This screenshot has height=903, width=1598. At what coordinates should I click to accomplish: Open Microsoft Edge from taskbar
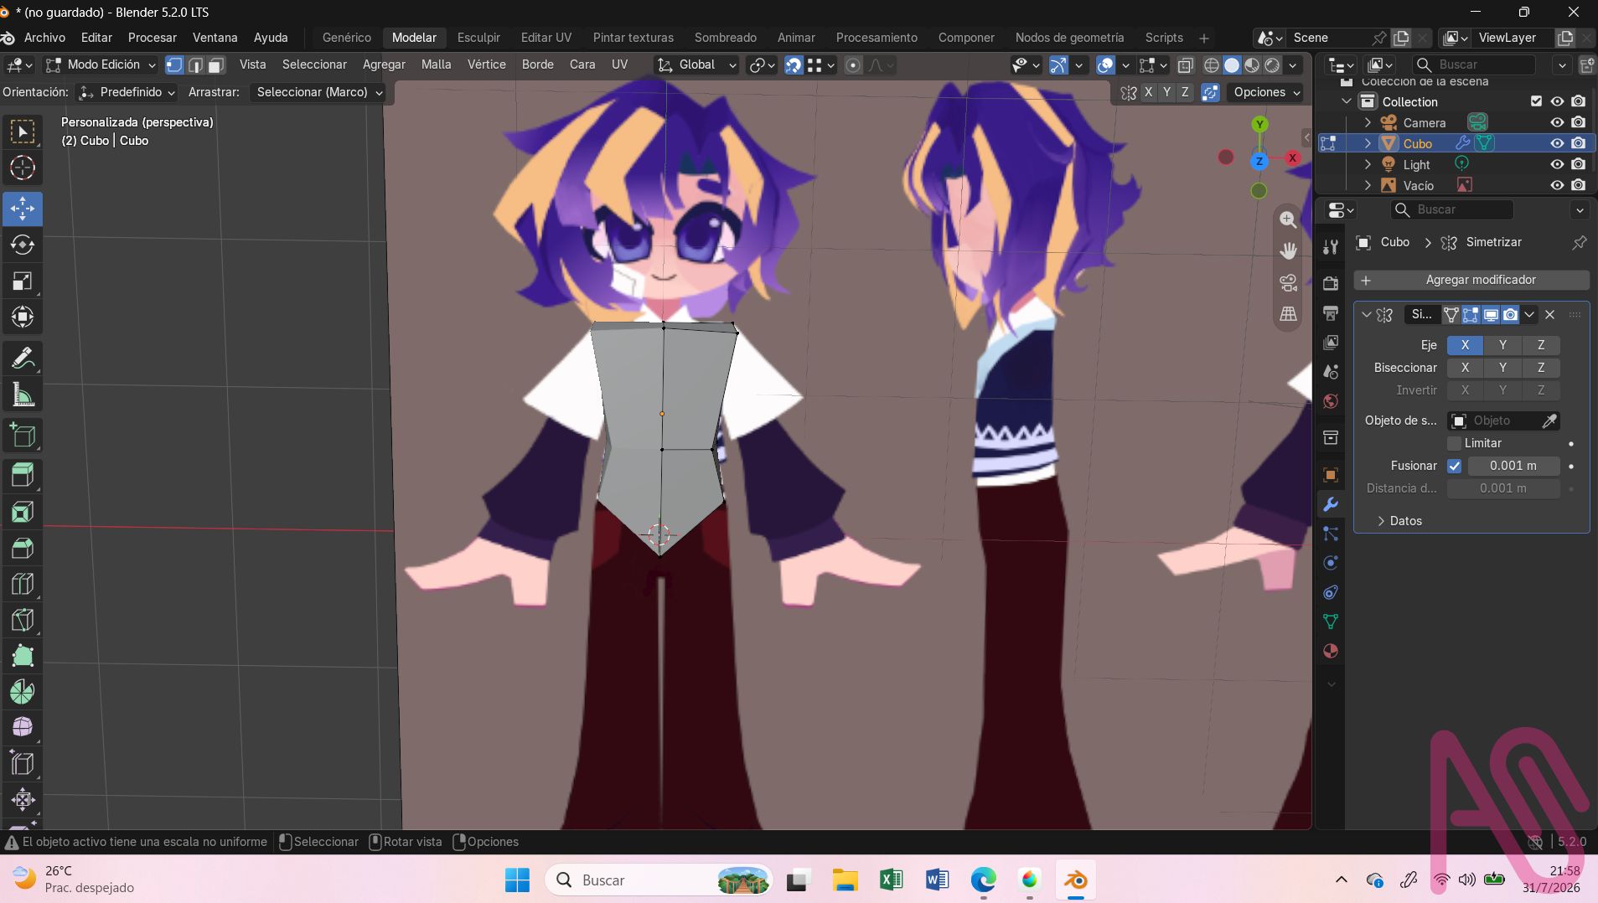[x=983, y=880]
